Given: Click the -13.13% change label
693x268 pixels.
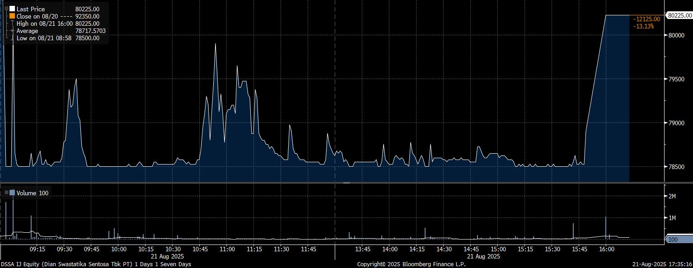Looking at the screenshot, I should [x=643, y=26].
